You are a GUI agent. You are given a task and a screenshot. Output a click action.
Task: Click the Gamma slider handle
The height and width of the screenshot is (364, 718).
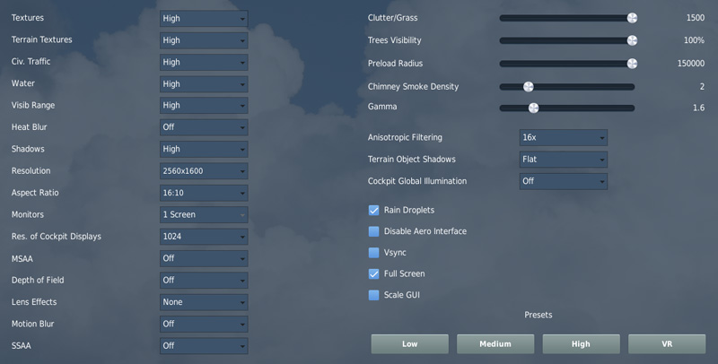pyautogui.click(x=533, y=108)
